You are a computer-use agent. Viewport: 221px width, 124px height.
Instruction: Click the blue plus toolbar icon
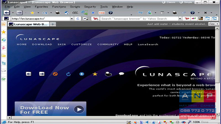pos(93,13)
